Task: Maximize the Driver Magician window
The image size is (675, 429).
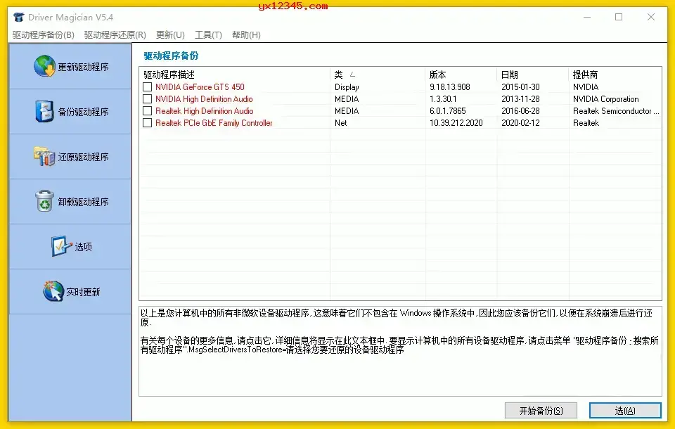Action: tap(619, 17)
